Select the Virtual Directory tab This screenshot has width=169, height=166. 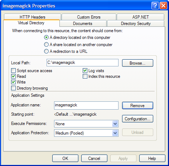31,23
